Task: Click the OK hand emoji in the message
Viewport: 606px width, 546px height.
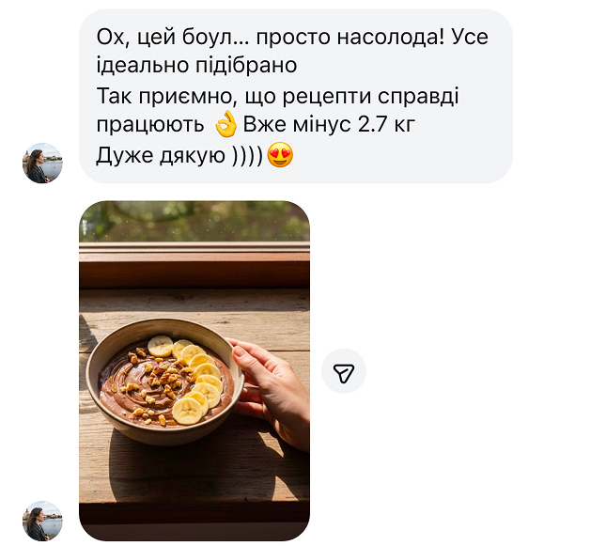Action: point(226,124)
